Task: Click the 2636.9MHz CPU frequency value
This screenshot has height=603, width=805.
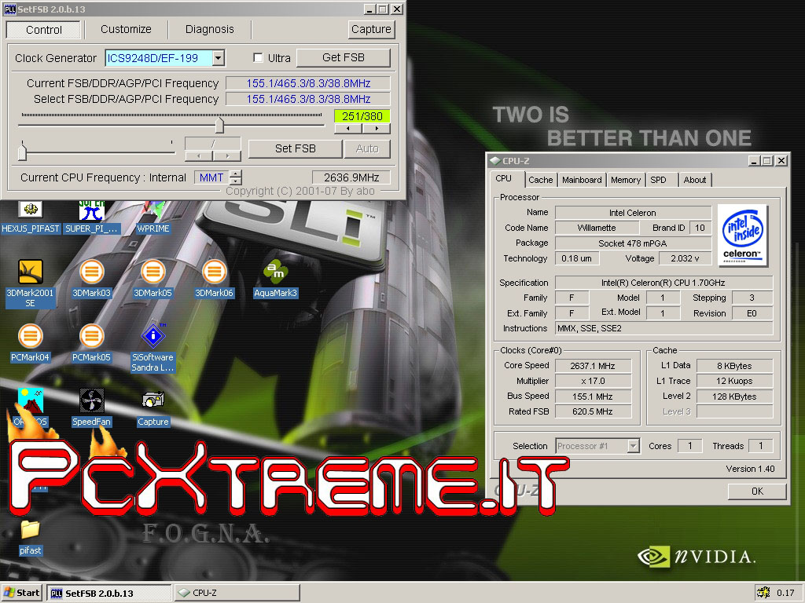Action: pyautogui.click(x=351, y=177)
